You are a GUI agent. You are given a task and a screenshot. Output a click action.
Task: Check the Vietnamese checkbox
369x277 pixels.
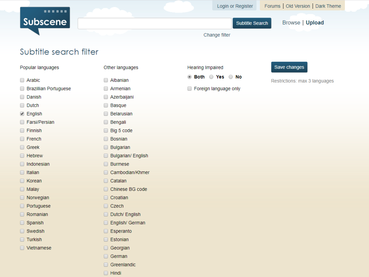pos(22,248)
